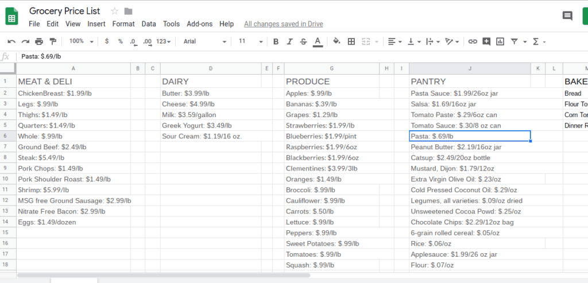The image size is (588, 283).
Task: Open the text color picker
Action: pyautogui.click(x=318, y=41)
